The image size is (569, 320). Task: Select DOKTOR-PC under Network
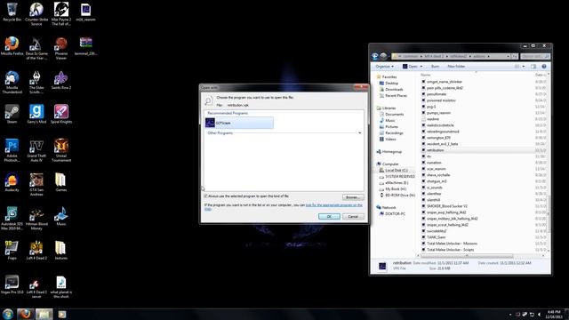[x=395, y=213]
